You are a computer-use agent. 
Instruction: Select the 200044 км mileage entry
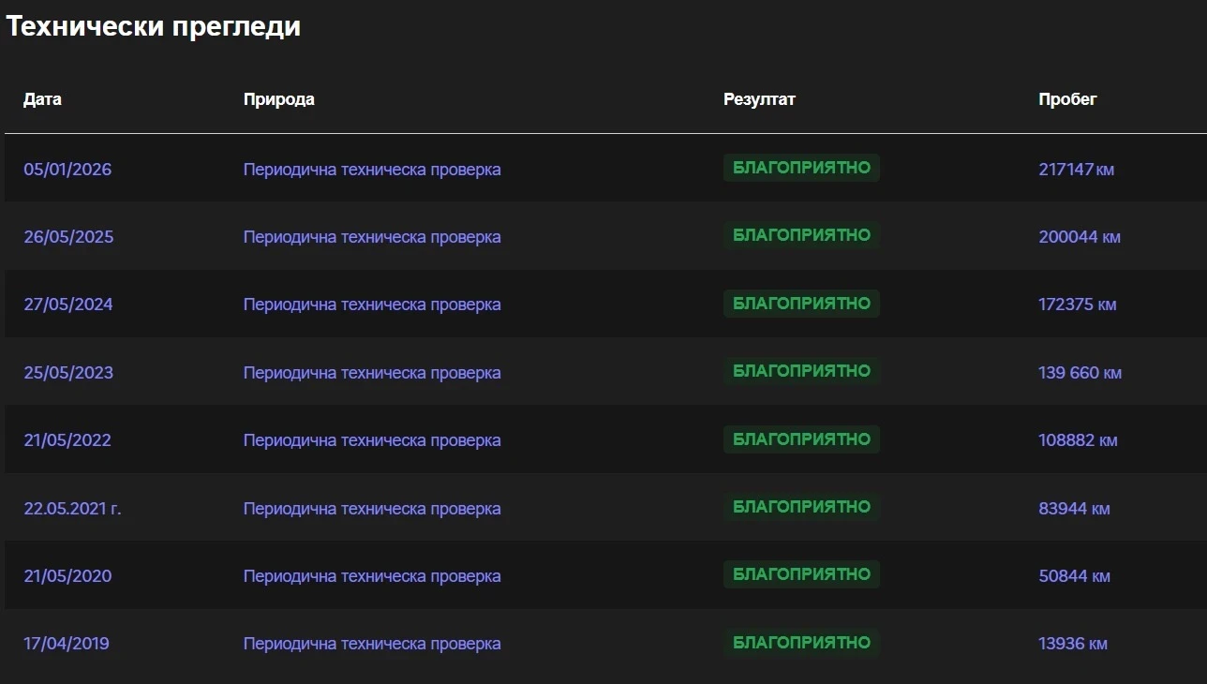1079,237
